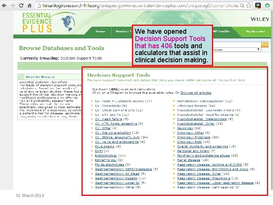Viewport: 273px width, 205px height.
Task: Click the dark H extension icon in browser toolbar
Action: [x=258, y=6]
